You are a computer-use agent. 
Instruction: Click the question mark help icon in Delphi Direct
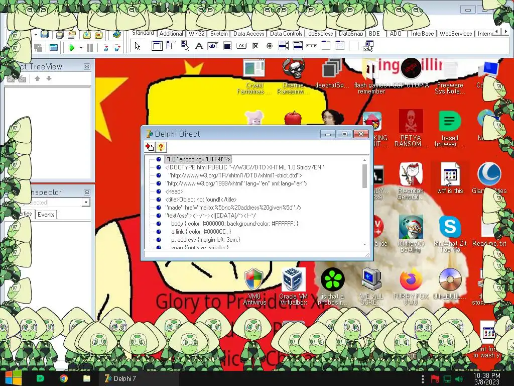tap(161, 147)
